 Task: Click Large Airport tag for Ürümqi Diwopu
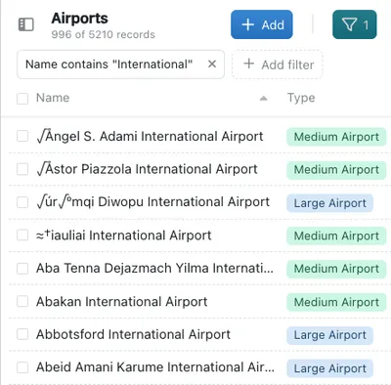[329, 203]
